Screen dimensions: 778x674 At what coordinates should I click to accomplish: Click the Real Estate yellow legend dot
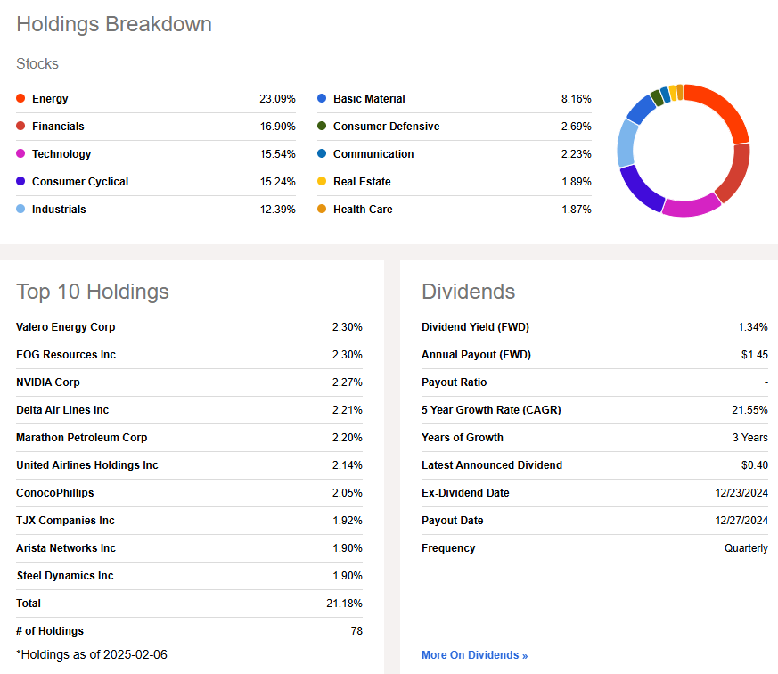pyautogui.click(x=322, y=182)
